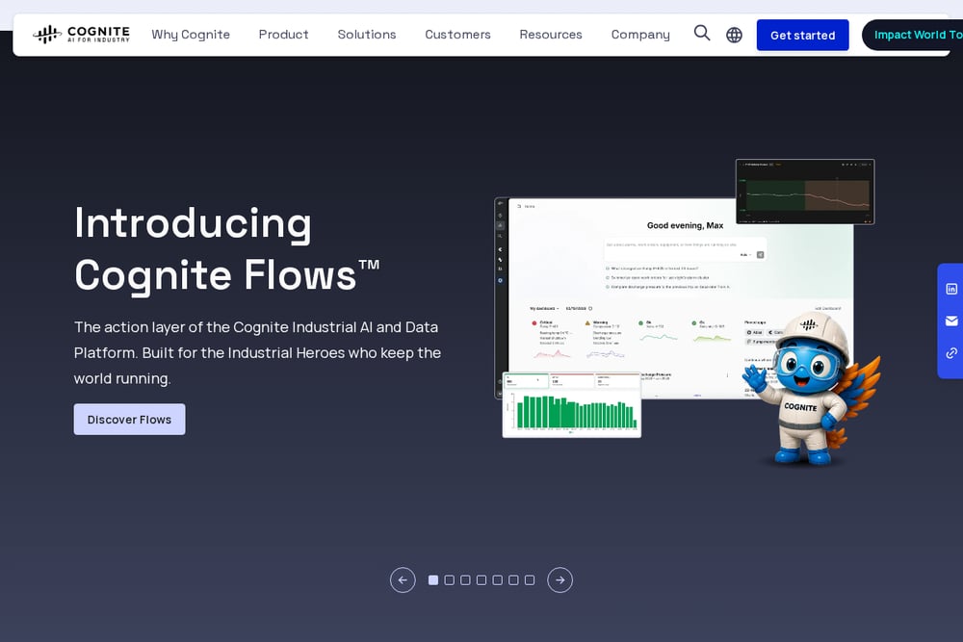Click the Discover Flows button
Image resolution: width=963 pixels, height=642 pixels.
click(x=130, y=420)
